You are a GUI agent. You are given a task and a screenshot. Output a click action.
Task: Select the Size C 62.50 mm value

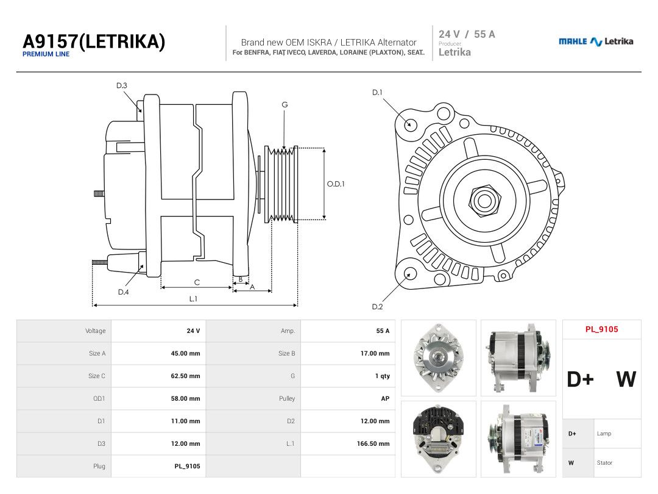pos(185,376)
